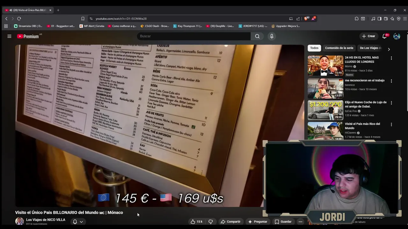Mute the tab via speaker icon
This screenshot has width=408, height=229.
coord(11,10)
